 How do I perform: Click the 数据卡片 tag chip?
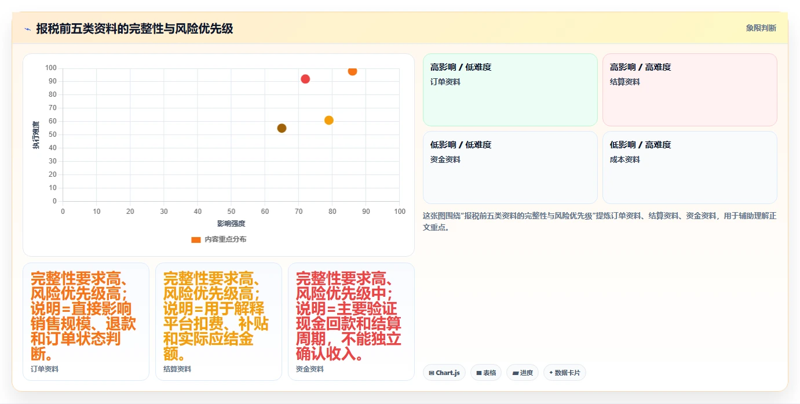pos(564,373)
